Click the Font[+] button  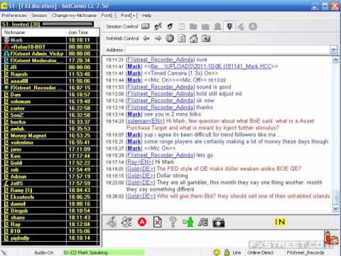click(x=129, y=16)
